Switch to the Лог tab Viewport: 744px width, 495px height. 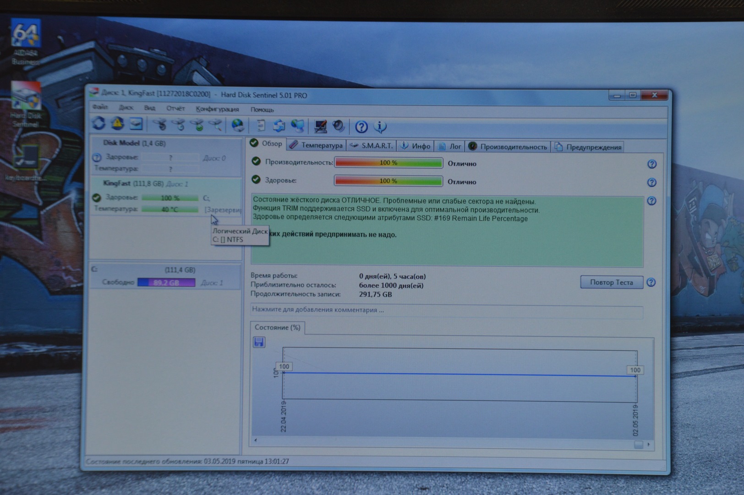pos(449,147)
